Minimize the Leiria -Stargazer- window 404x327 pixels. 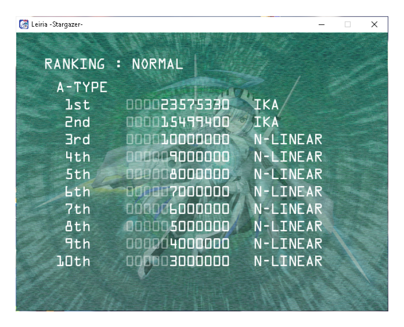point(321,24)
